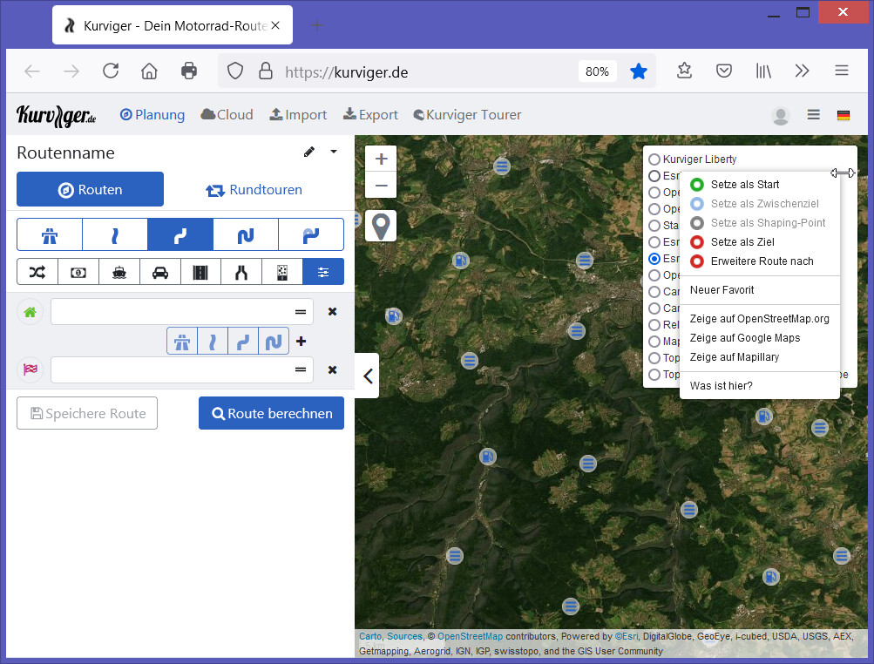Click the map location pin button
The height and width of the screenshot is (664, 874).
pos(381,226)
